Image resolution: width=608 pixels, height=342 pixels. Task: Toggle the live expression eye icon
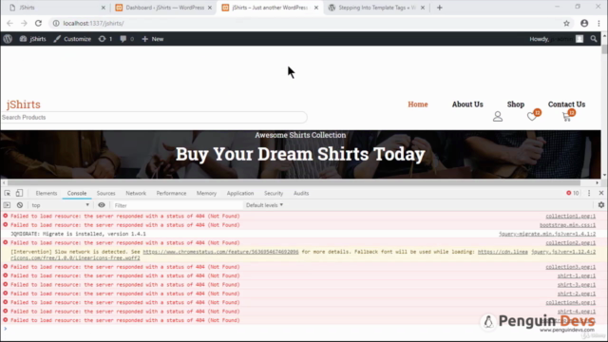point(102,205)
